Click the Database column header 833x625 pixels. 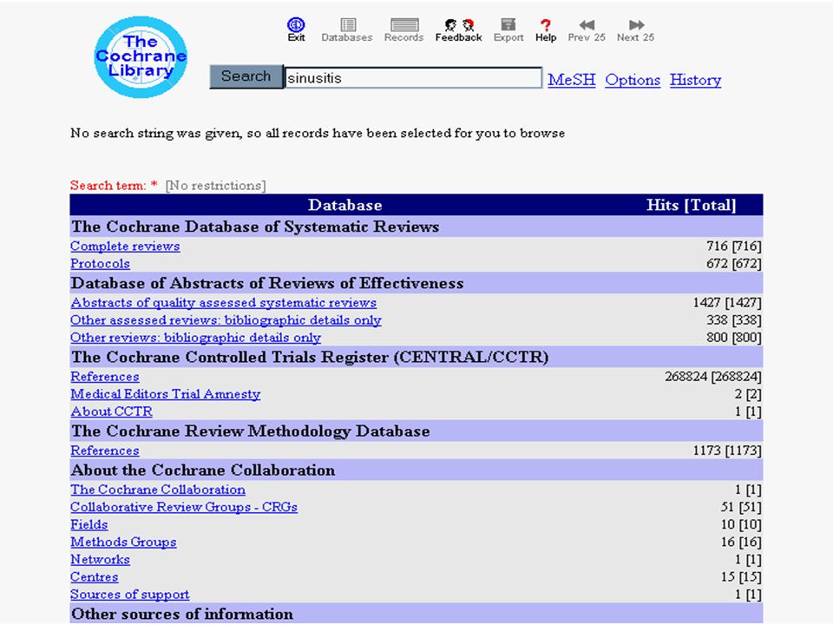344,205
